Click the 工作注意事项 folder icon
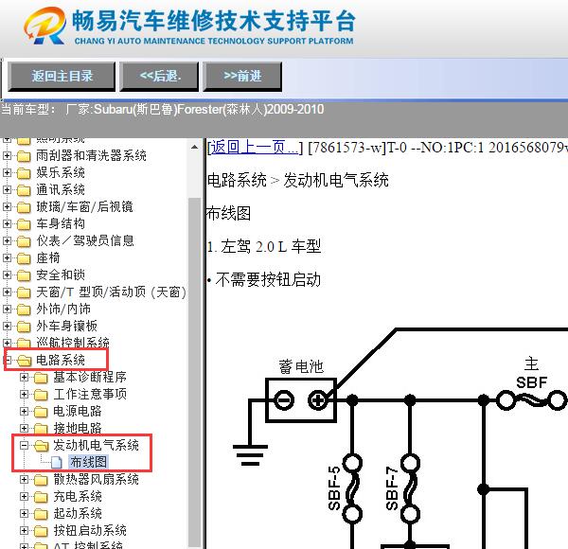 click(41, 395)
